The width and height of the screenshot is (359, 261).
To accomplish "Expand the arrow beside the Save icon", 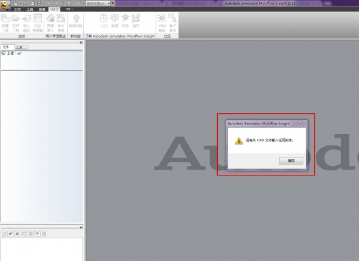I will click(x=44, y=4).
